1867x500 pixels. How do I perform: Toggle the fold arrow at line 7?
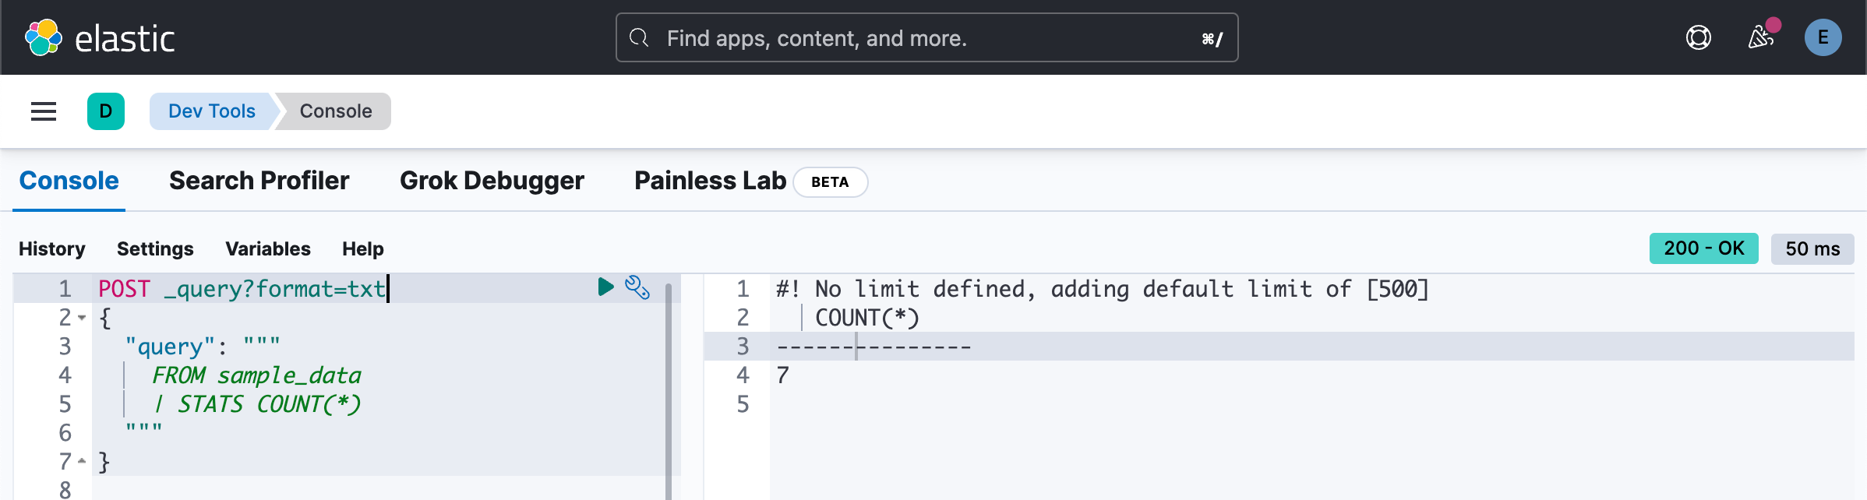82,461
